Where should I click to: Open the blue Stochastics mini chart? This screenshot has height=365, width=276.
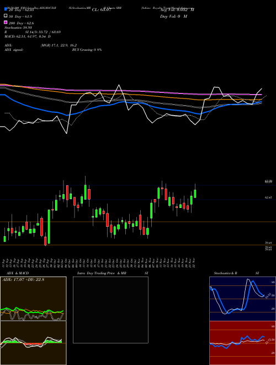(x=242, y=299)
